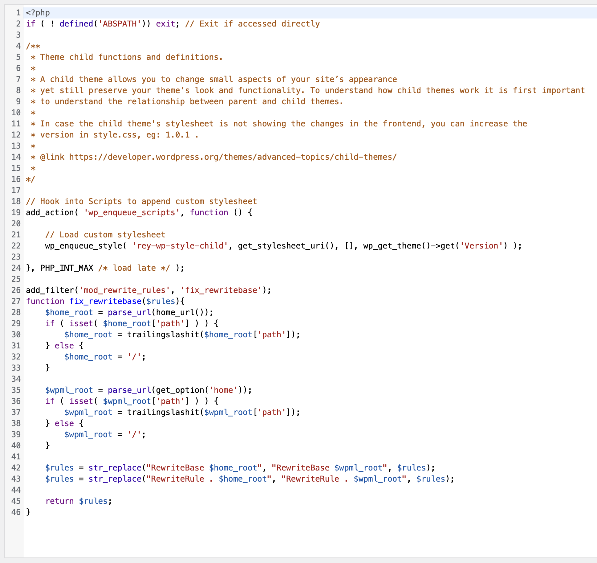Click line number 46 in the gutter

[16, 512]
